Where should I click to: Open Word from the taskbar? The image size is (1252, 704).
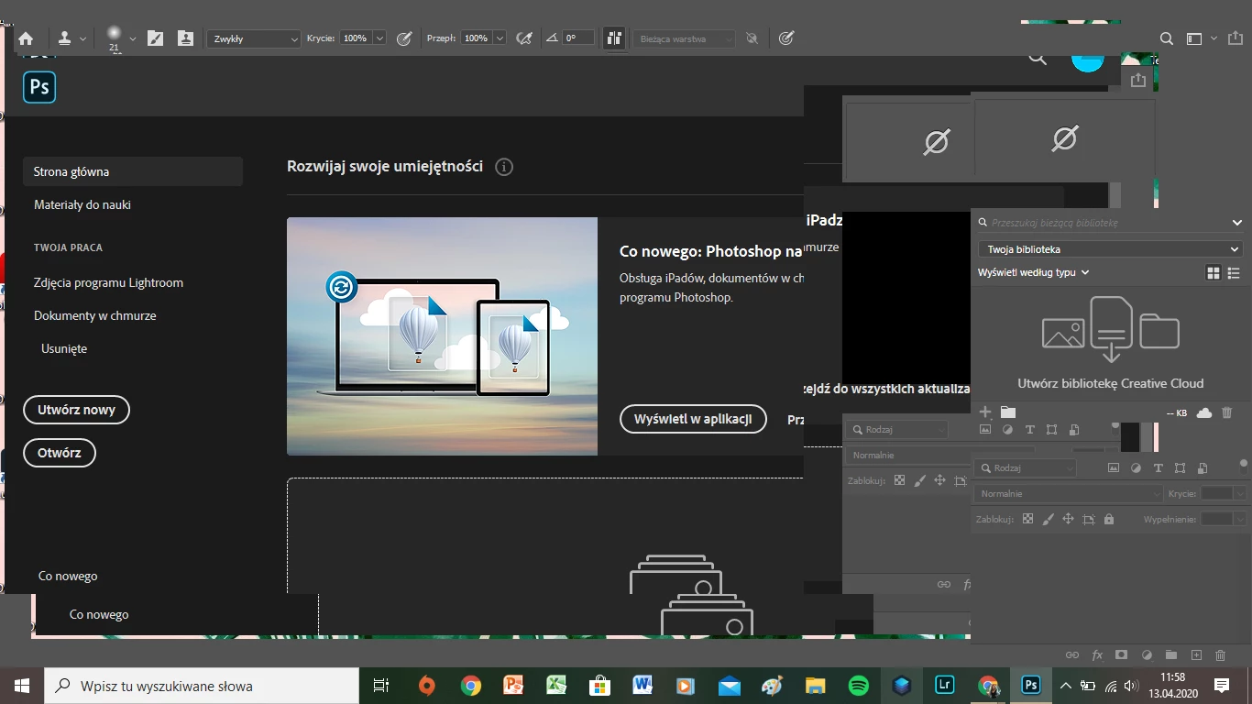[642, 686]
